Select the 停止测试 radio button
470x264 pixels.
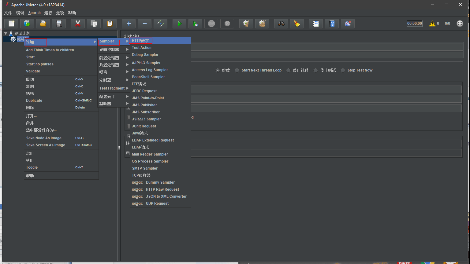tap(315, 70)
